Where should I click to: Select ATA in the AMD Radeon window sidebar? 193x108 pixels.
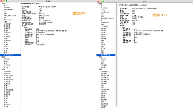(x=5, y=5)
